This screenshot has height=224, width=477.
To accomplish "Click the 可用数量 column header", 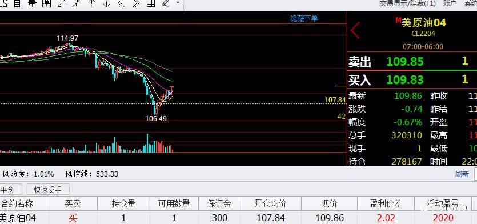I will click(x=174, y=203).
